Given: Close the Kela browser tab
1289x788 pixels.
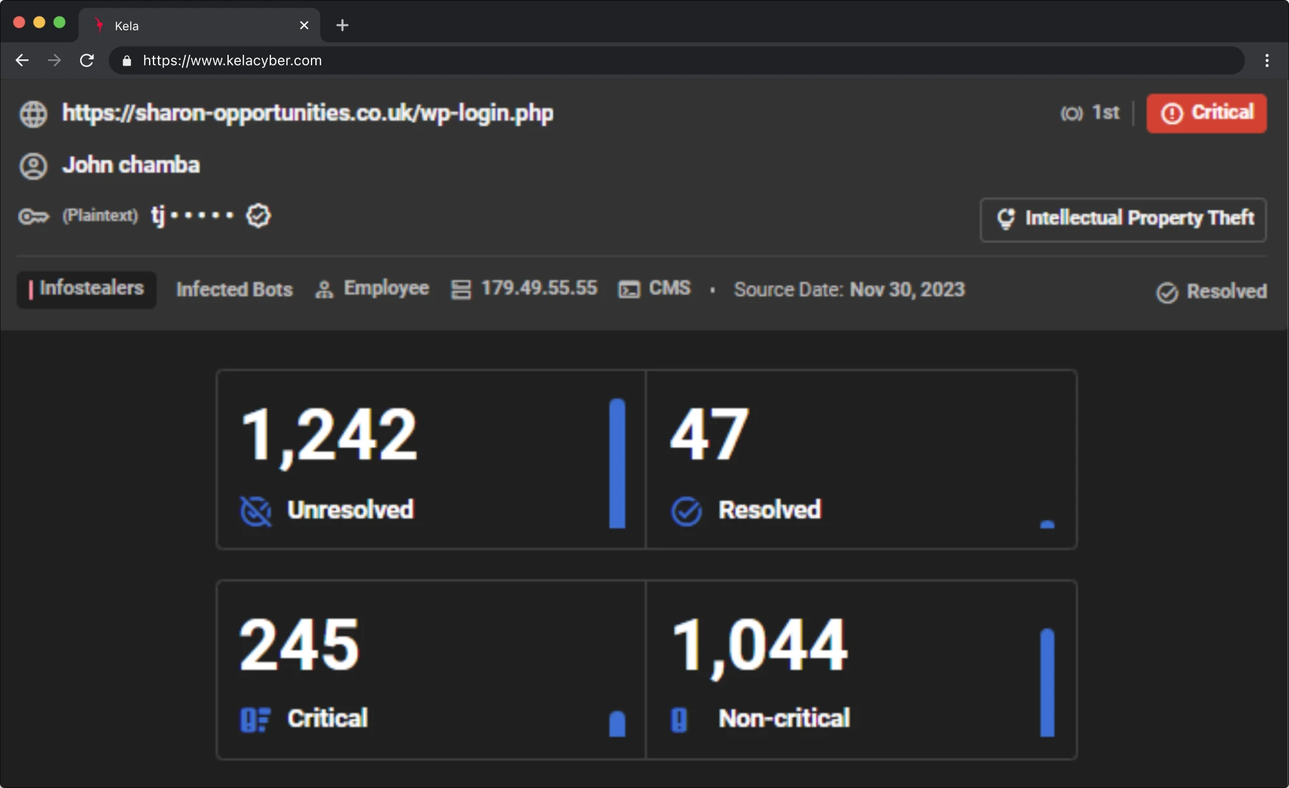Looking at the screenshot, I should (304, 25).
